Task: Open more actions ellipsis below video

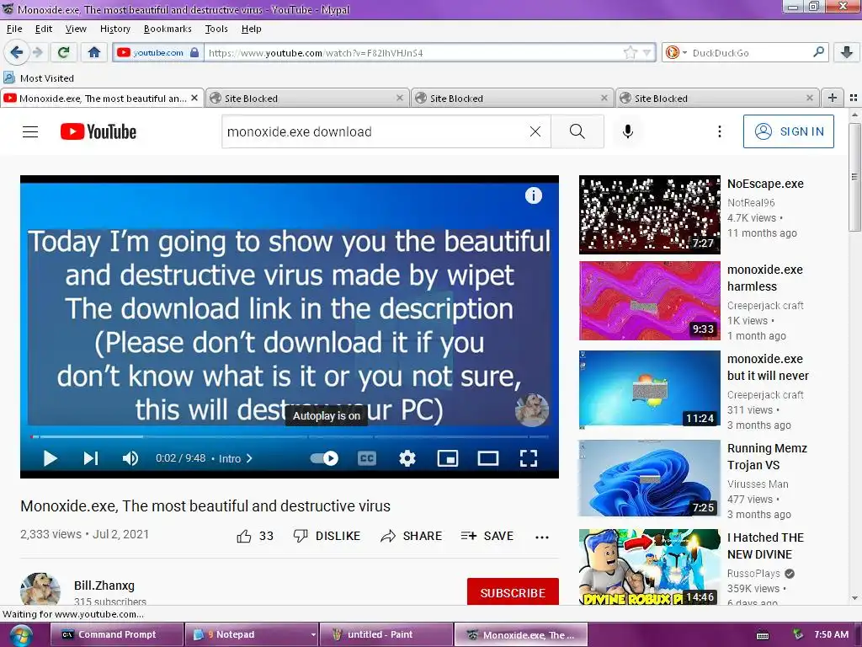Action: point(542,537)
